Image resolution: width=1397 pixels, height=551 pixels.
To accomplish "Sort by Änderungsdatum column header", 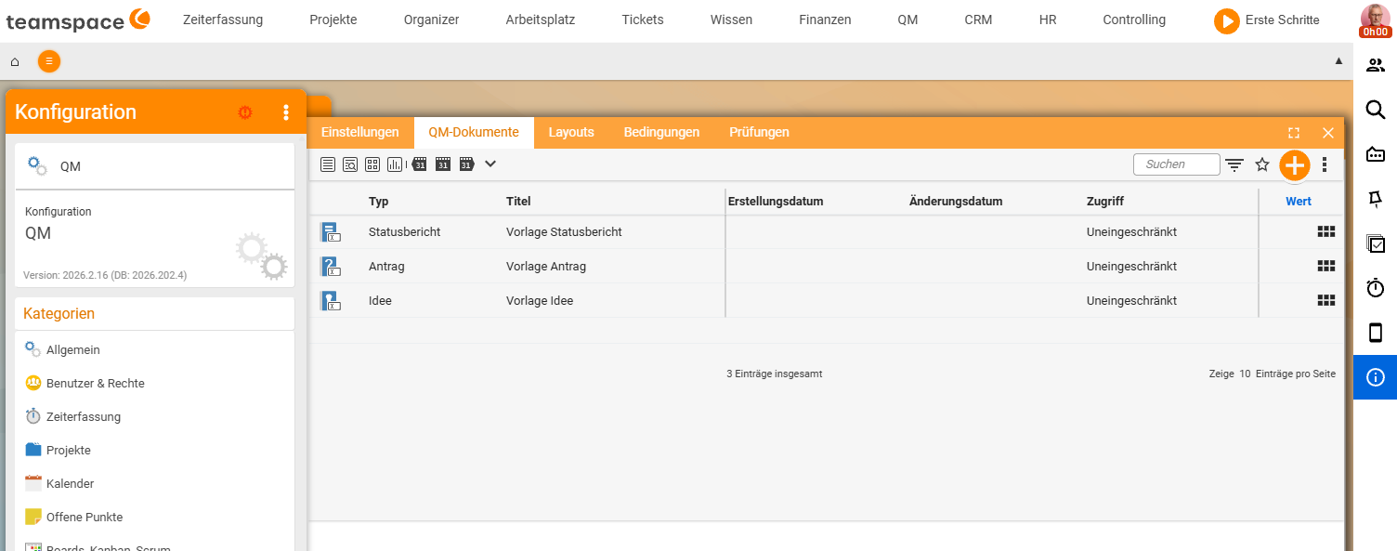I will click(956, 201).
